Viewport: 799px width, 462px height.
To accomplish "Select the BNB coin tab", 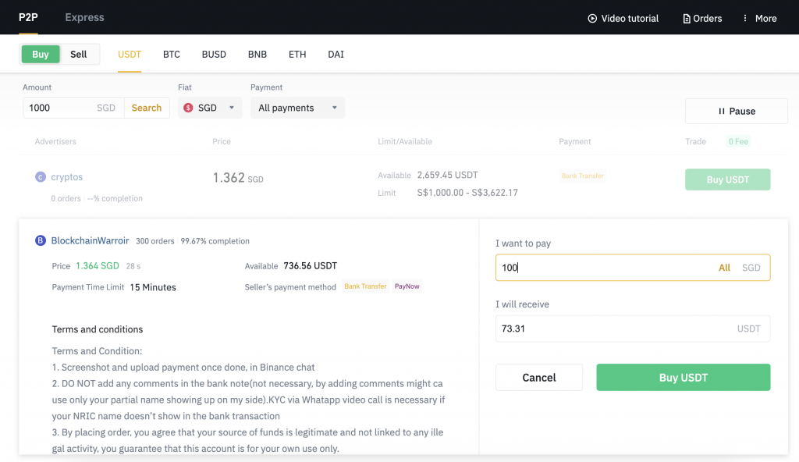I will (257, 54).
